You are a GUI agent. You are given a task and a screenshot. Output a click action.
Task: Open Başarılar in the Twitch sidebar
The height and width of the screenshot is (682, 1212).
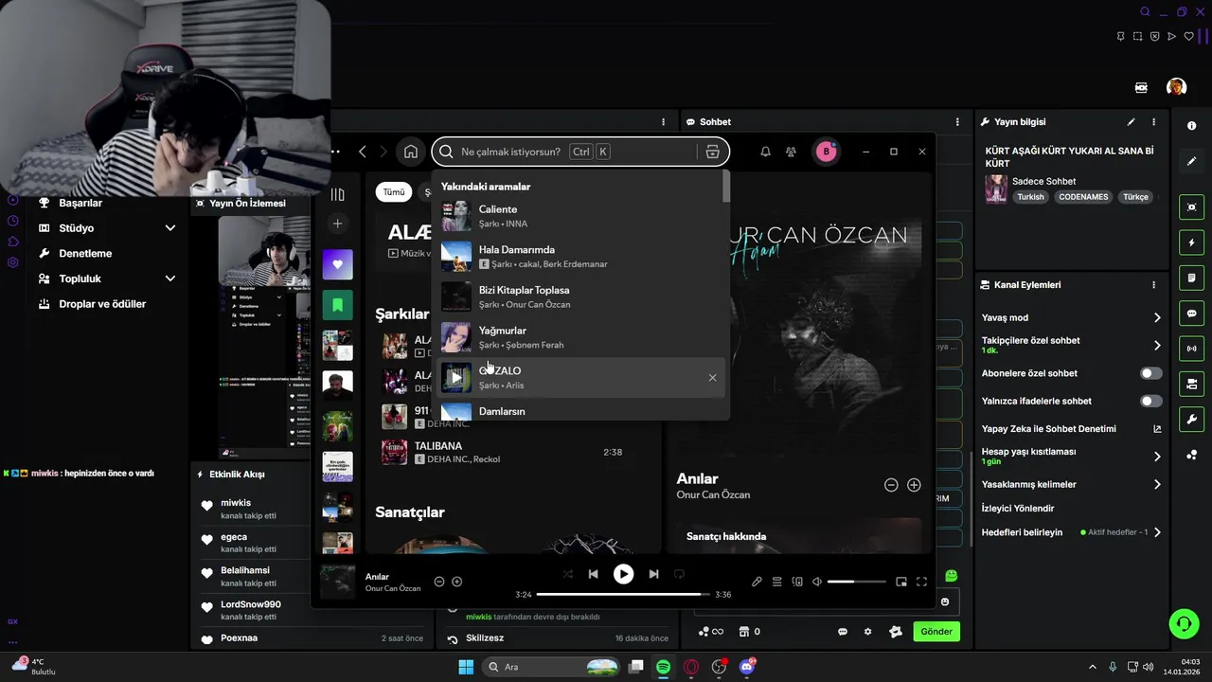pos(80,203)
